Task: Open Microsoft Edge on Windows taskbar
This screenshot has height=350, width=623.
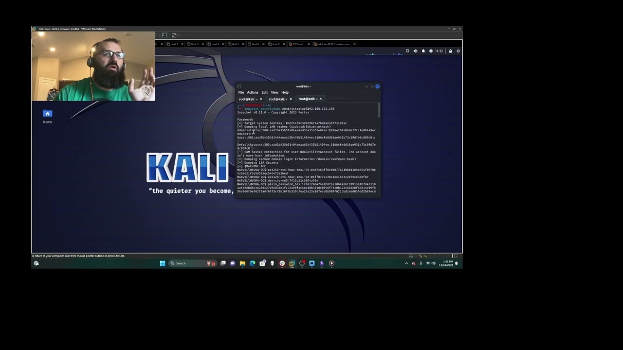Action: pos(253,263)
